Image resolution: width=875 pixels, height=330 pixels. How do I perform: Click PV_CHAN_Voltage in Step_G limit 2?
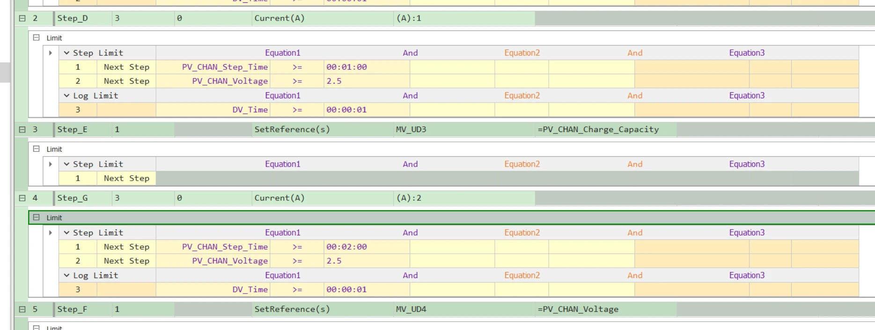click(x=213, y=261)
